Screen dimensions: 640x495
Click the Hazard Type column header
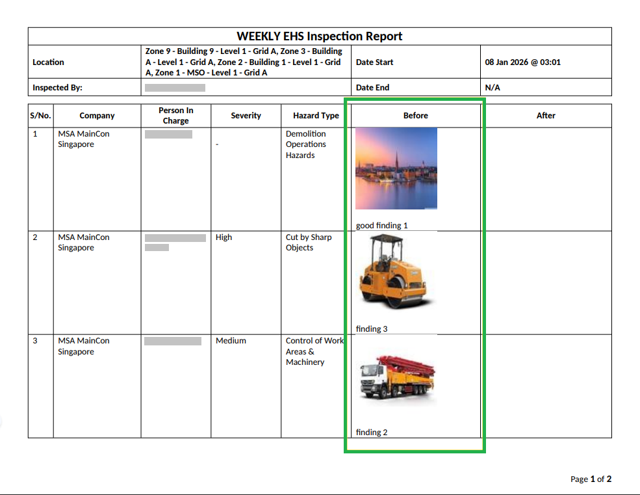(x=316, y=116)
